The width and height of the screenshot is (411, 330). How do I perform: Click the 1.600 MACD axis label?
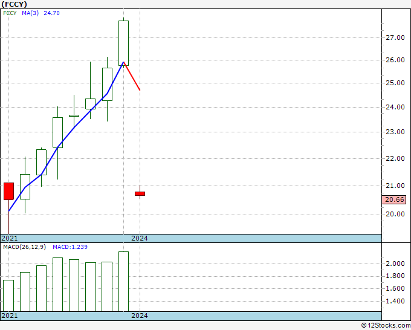coord(395,288)
